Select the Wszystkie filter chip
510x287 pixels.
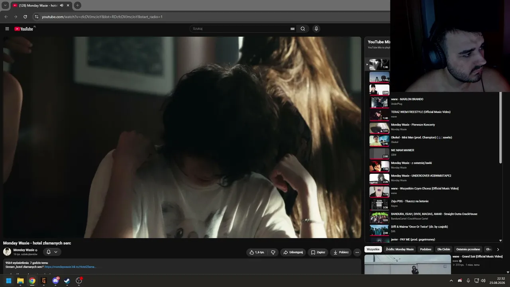(x=373, y=249)
